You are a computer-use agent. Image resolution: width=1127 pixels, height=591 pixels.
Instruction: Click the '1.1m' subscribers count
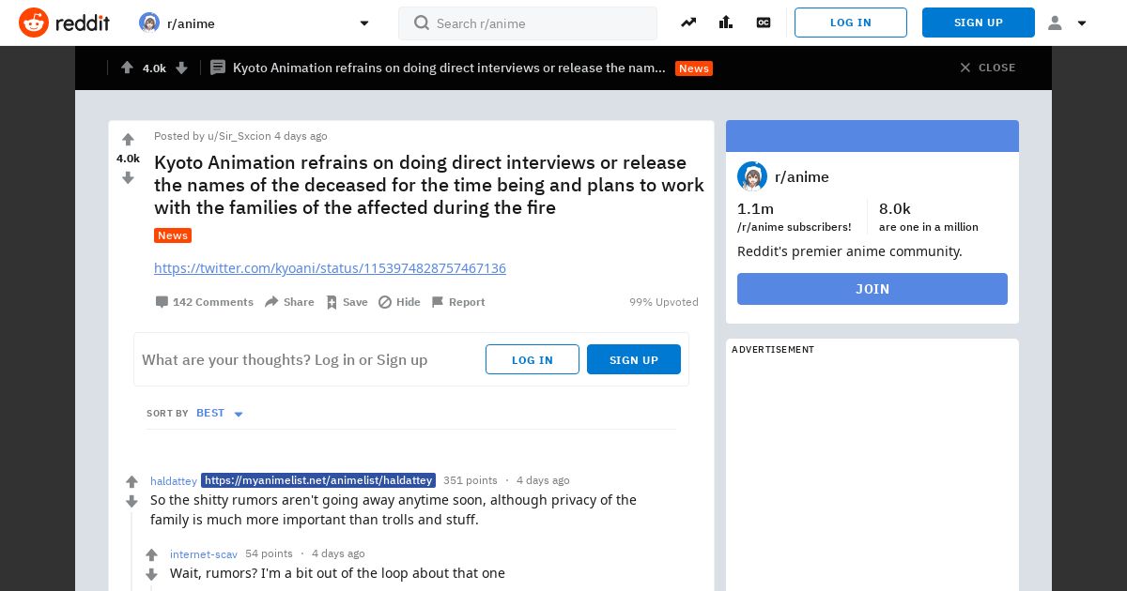(x=756, y=209)
